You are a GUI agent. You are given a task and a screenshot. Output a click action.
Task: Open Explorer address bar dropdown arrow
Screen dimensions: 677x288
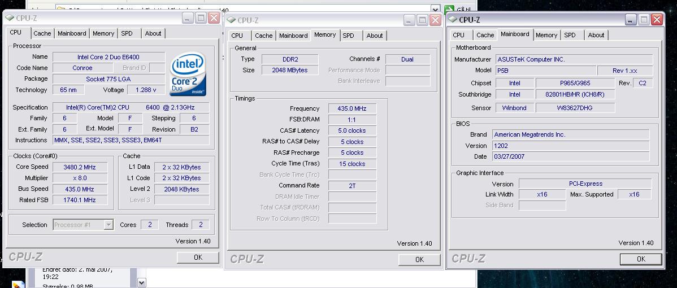(436, 9)
